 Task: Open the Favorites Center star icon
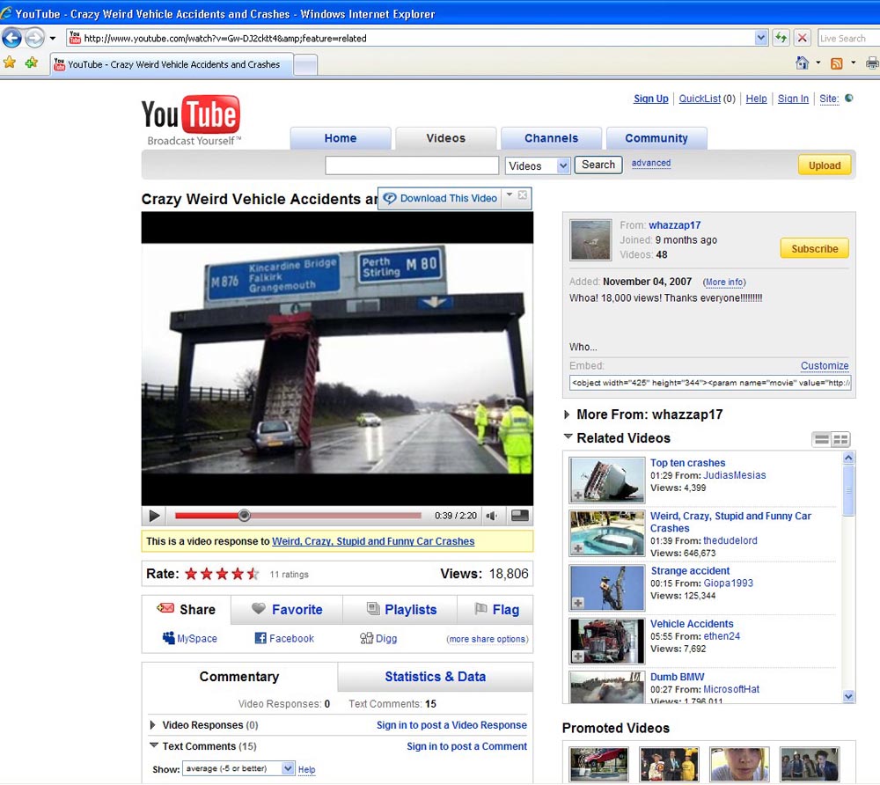[x=10, y=63]
